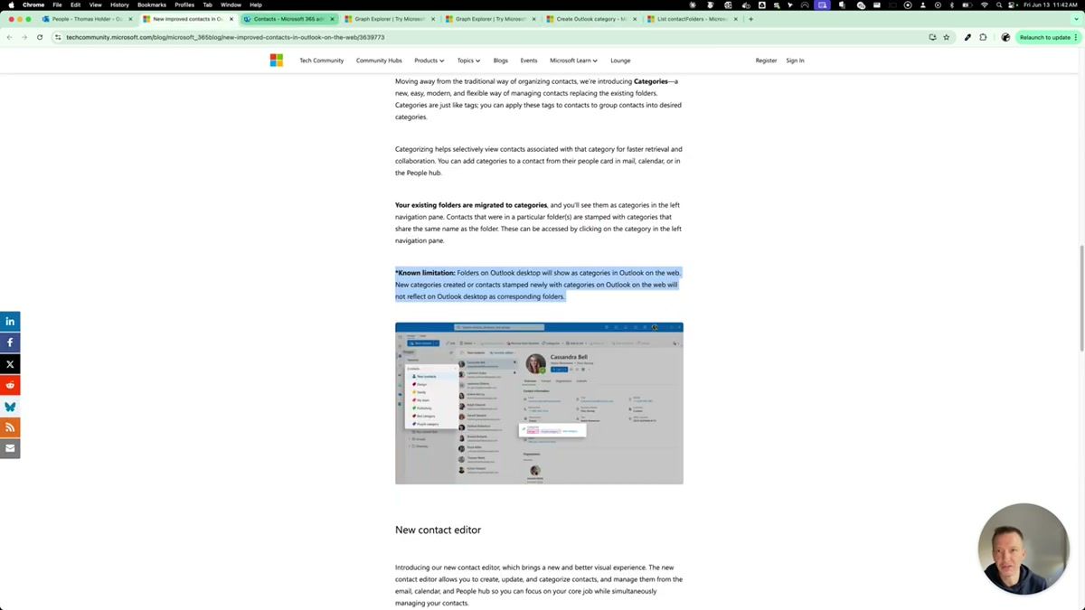Open the Topics dropdown menu
This screenshot has height=610, width=1085.
tap(468, 61)
